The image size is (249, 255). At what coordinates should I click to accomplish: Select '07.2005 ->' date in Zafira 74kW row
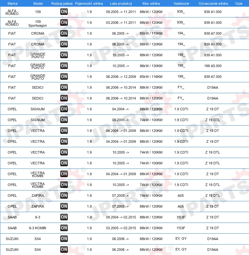(120, 196)
